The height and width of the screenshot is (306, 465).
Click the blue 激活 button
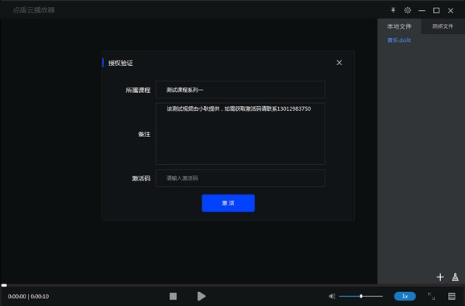point(228,203)
